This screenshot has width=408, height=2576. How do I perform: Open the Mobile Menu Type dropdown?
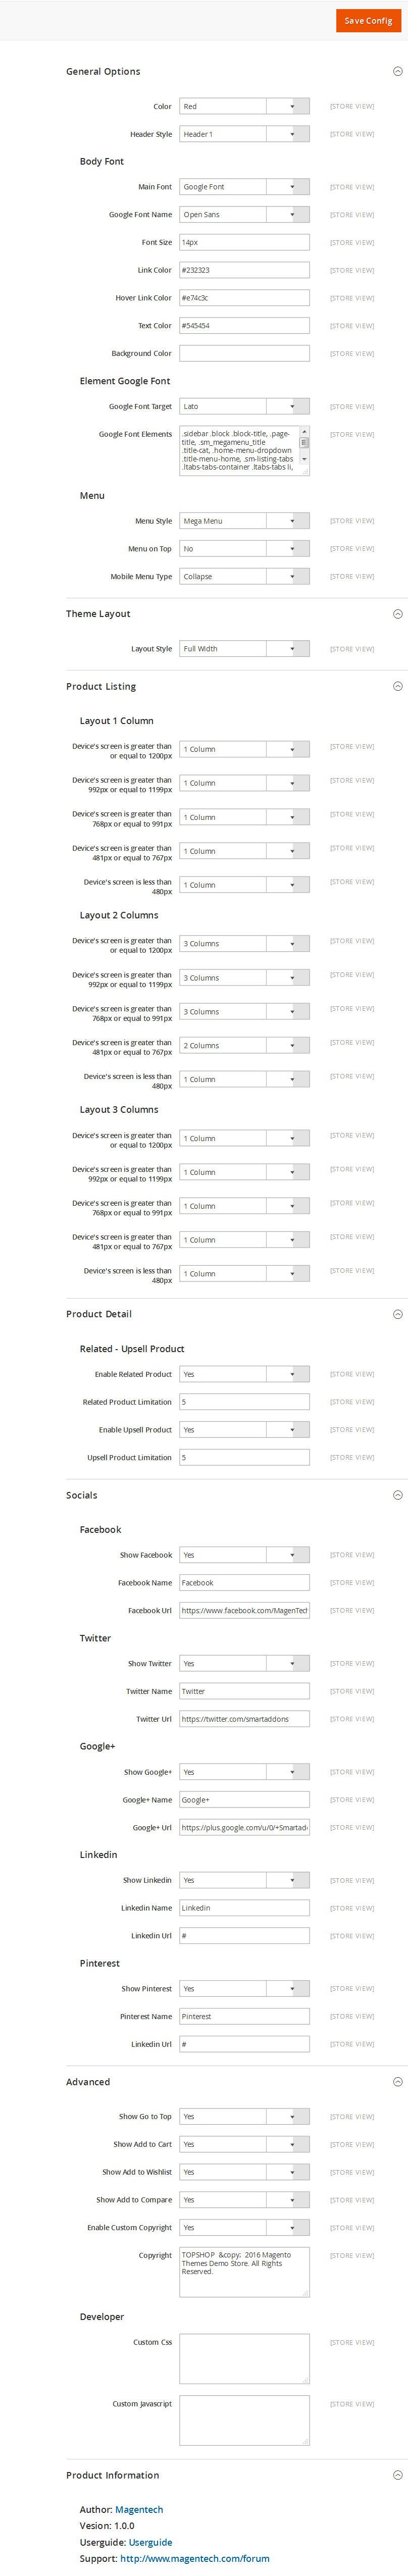(244, 577)
